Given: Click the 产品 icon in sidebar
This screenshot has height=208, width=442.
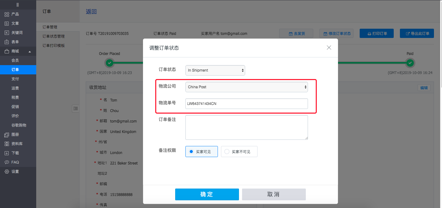Looking at the screenshot, I should [7, 14].
